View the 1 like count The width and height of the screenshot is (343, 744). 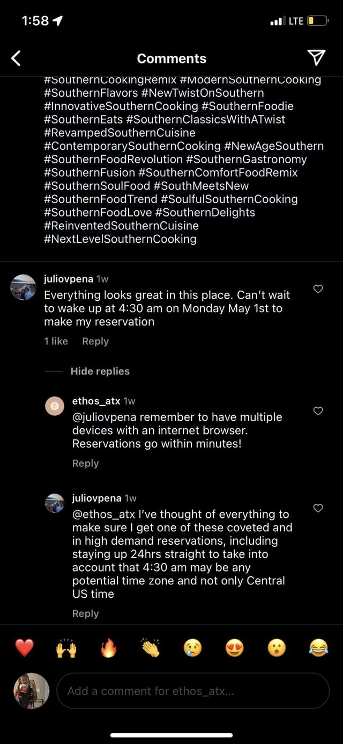56,341
